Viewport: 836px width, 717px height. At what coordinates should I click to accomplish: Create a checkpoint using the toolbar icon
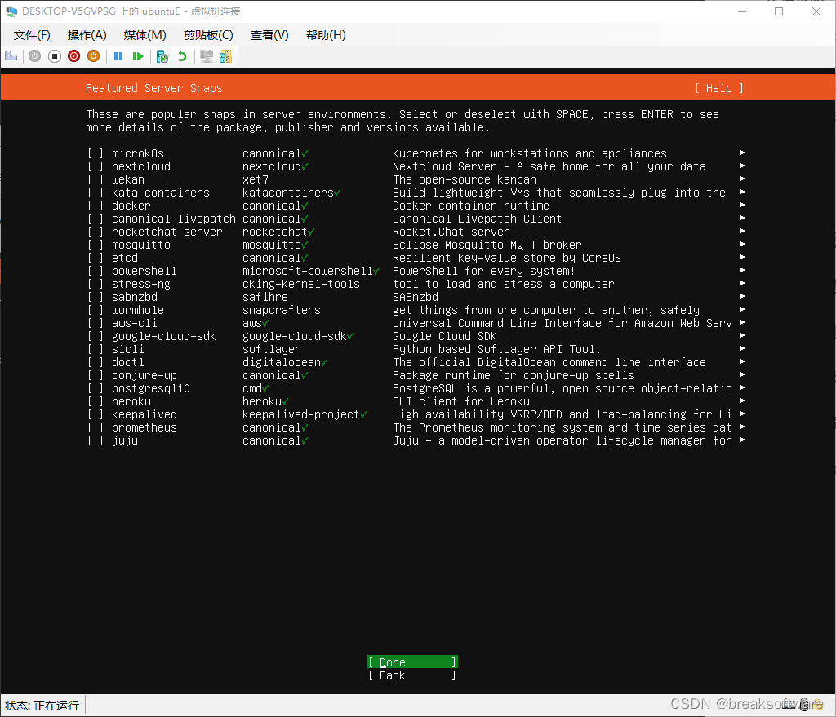pos(162,56)
